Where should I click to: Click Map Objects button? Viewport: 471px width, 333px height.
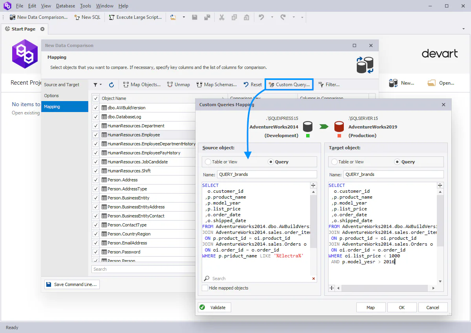click(142, 85)
